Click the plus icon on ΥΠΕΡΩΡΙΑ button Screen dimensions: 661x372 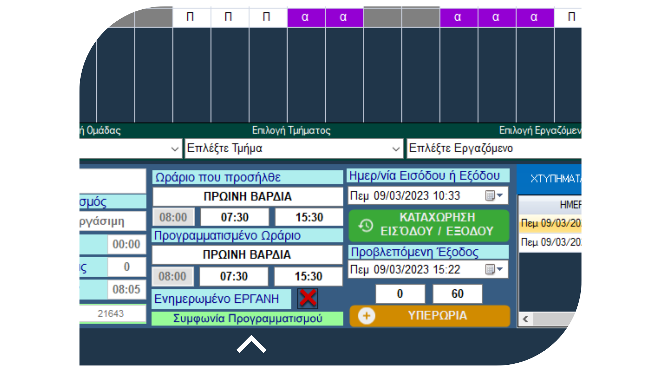(x=366, y=316)
